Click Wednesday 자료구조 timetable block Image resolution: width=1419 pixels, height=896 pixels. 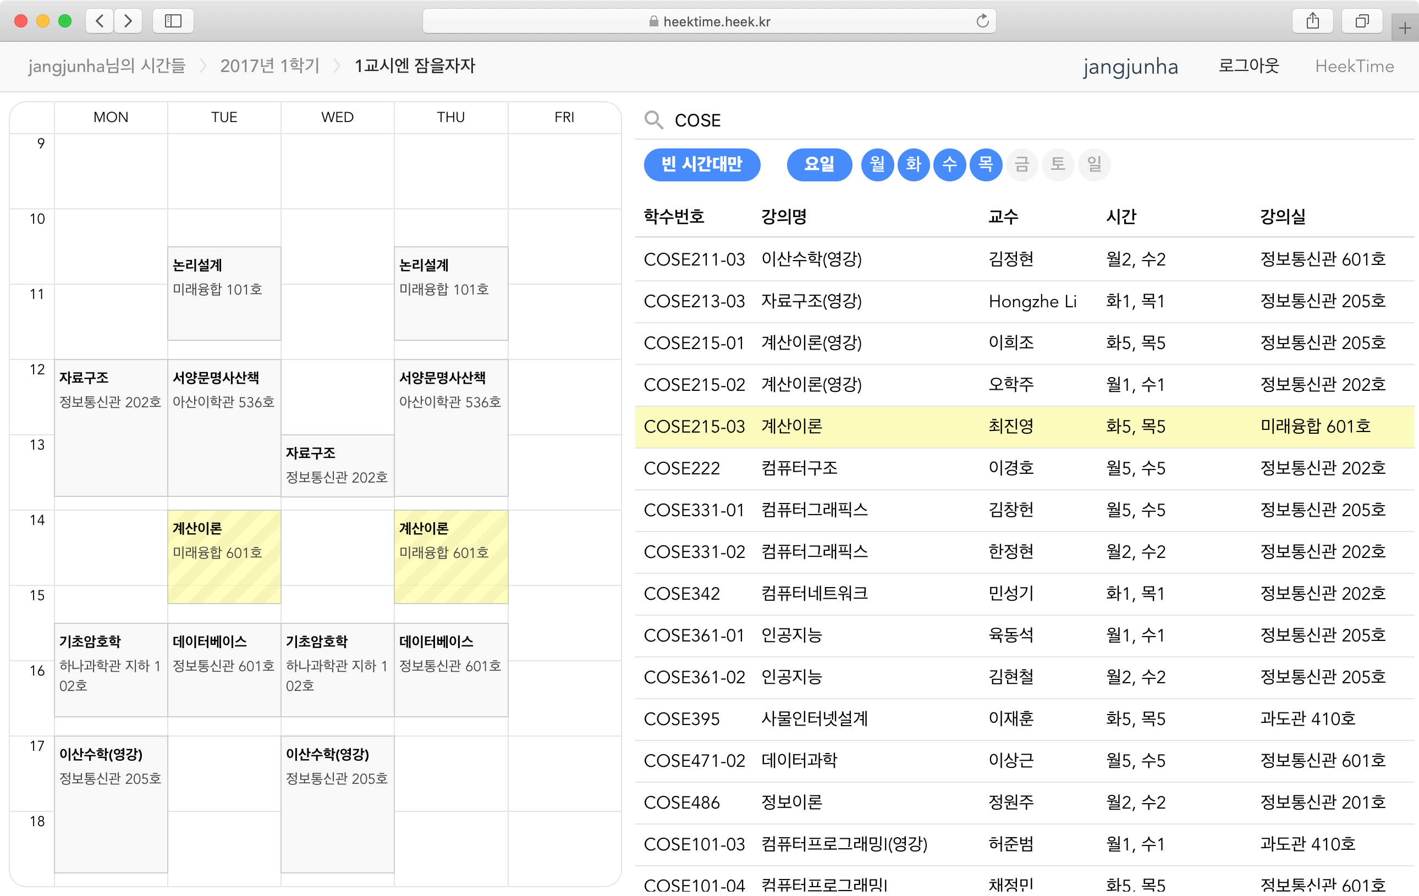tap(338, 466)
